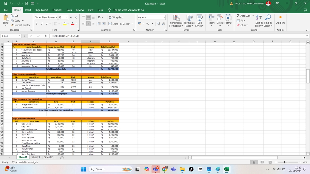
Task: Apply the red font color A
Action: (73, 24)
